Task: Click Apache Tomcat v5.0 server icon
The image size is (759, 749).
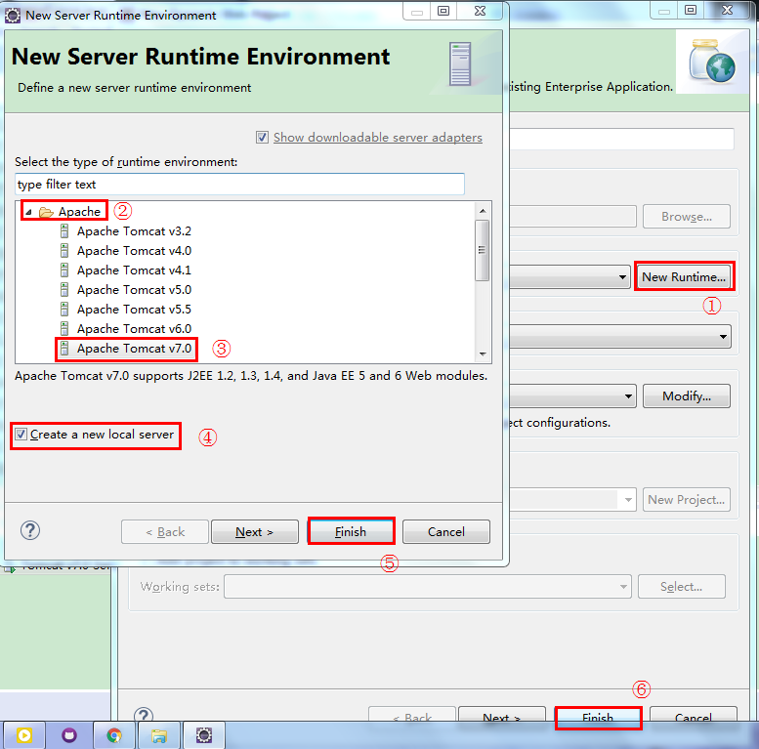Action: coord(64,289)
